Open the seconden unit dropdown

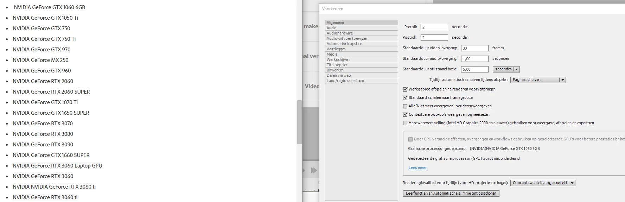pos(506,69)
